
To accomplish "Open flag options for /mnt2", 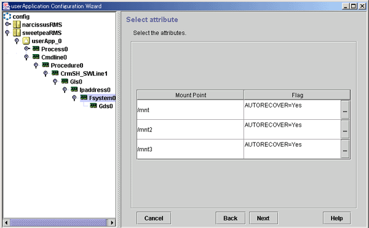I will pos(345,130).
